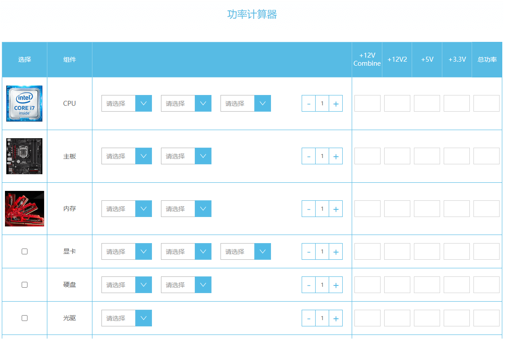This screenshot has width=505, height=339.
Task: Click the red memory modules image
Action: tap(24, 208)
